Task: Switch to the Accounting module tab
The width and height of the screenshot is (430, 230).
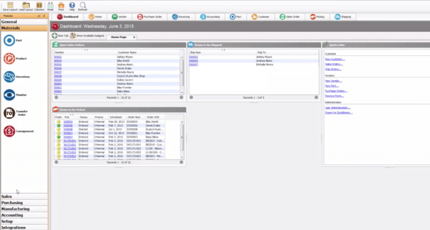Action: pyautogui.click(x=210, y=17)
